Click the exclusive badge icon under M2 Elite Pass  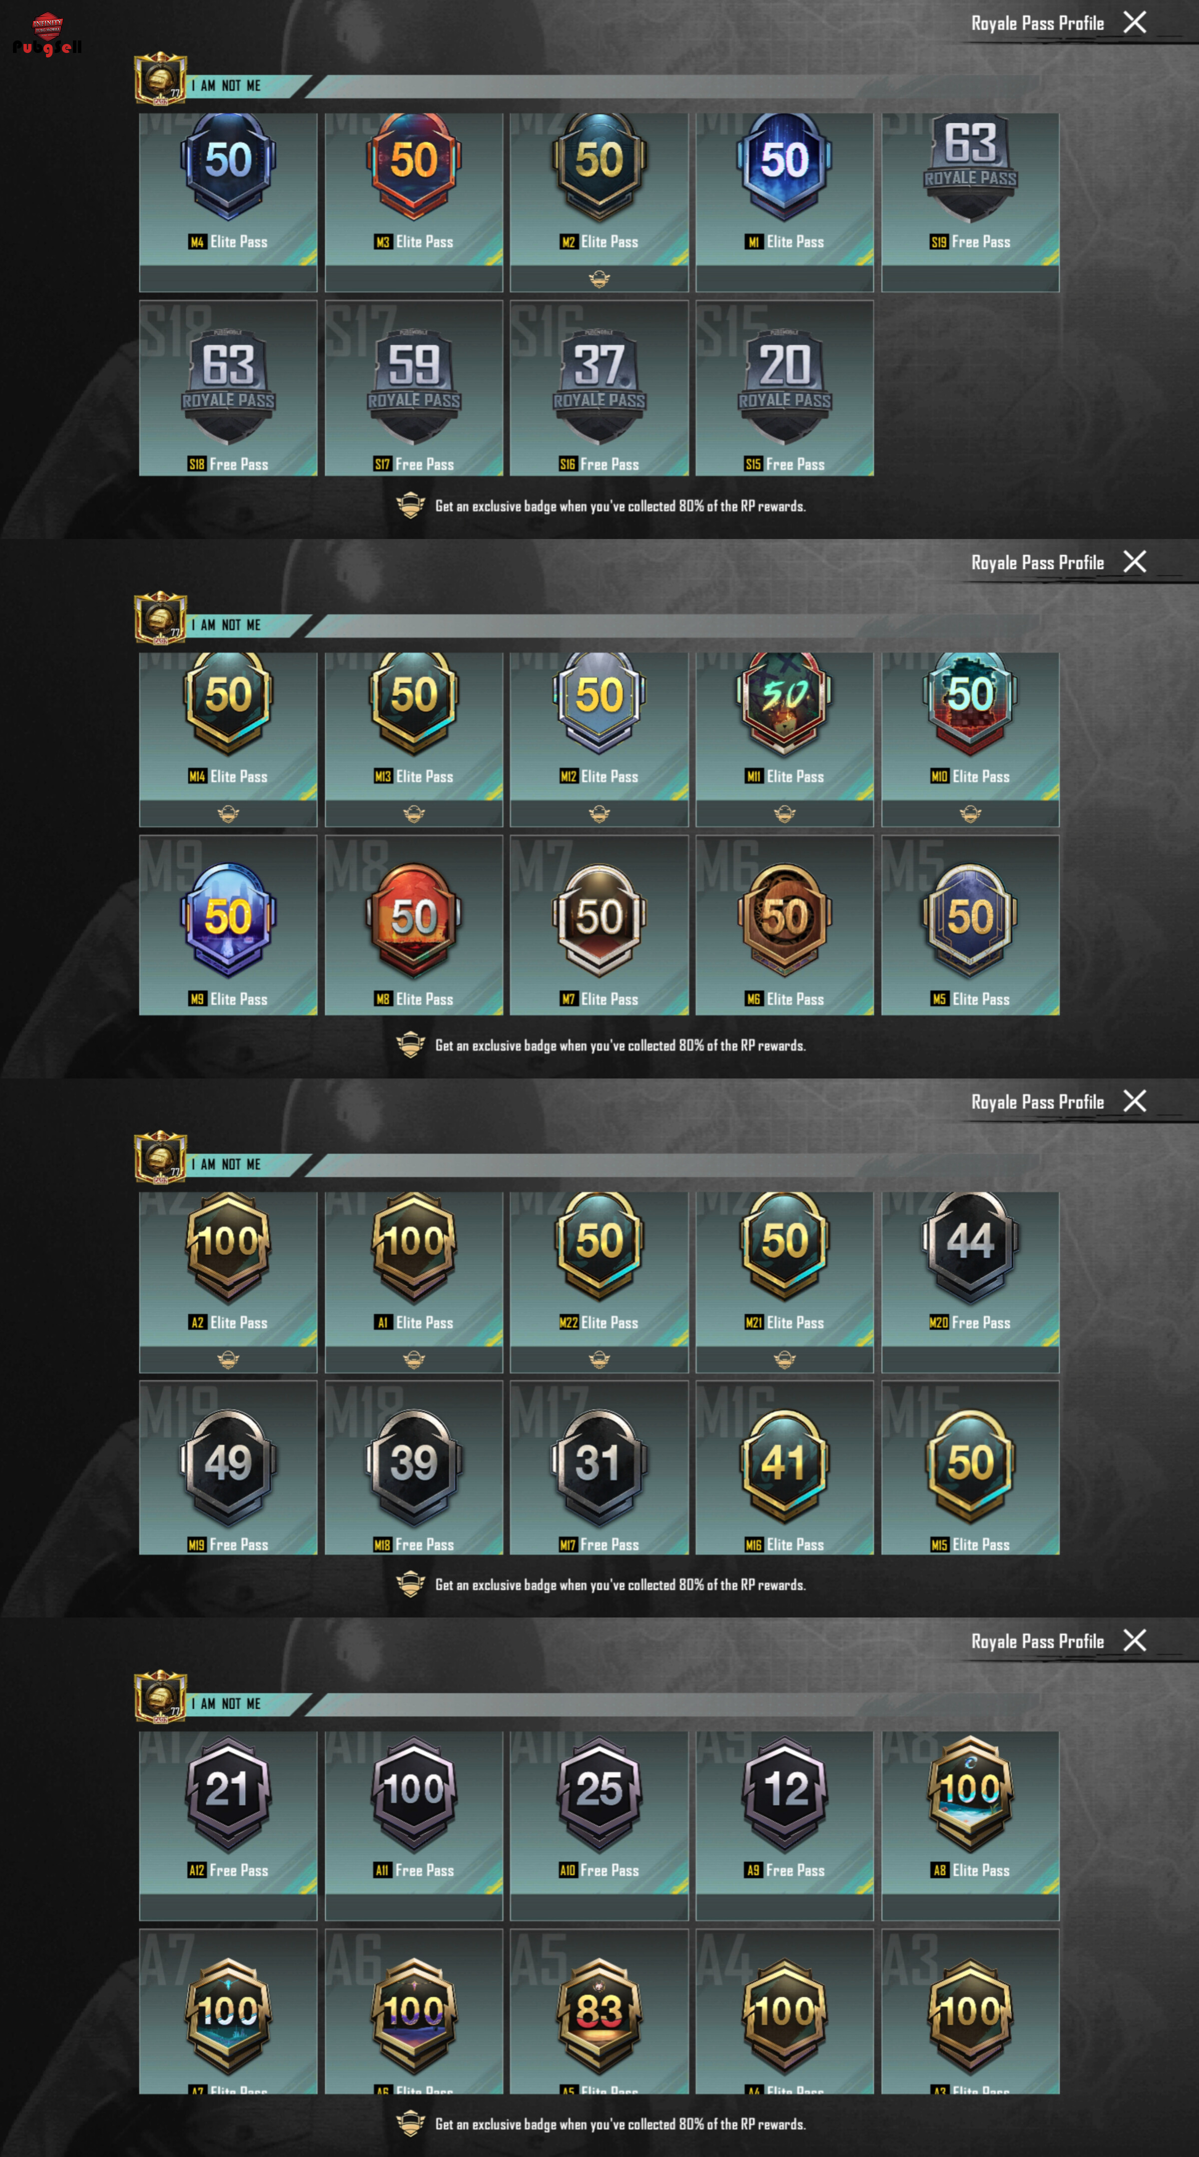(x=599, y=280)
